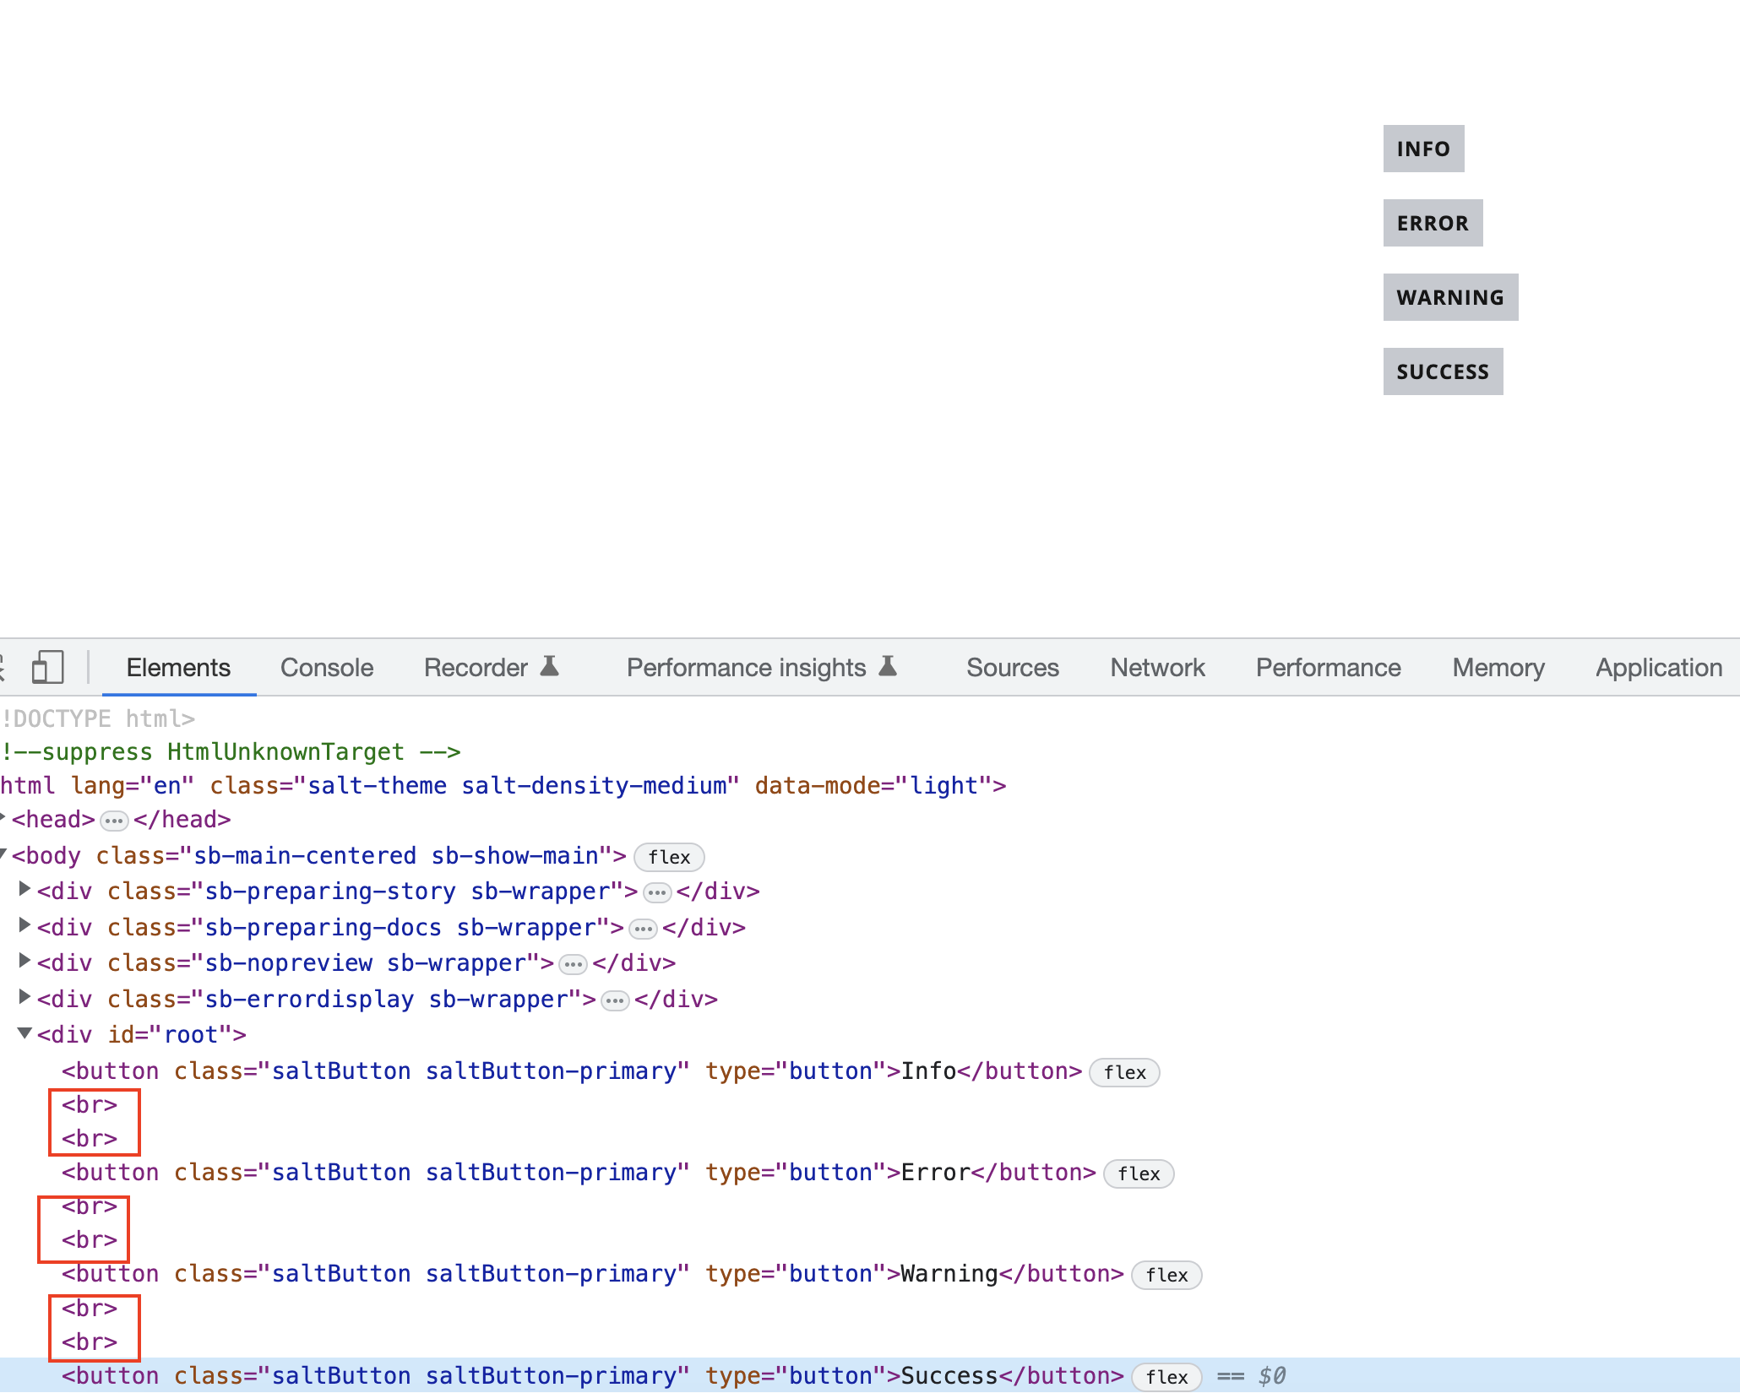The width and height of the screenshot is (1740, 1393).
Task: Toggle the device toolbar icon
Action: [x=47, y=667]
